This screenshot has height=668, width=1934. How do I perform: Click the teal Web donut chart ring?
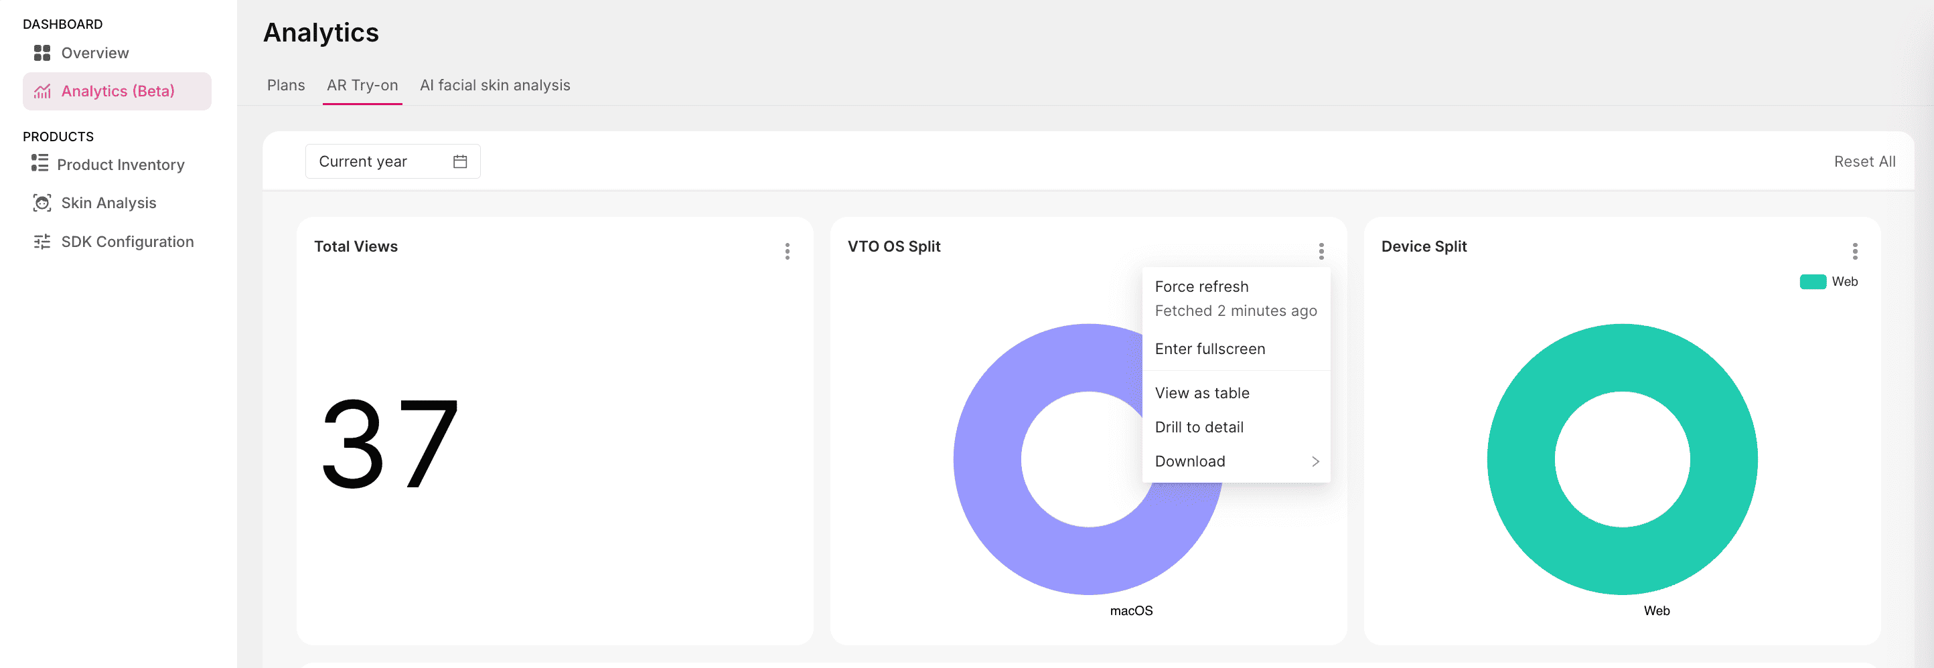click(1520, 459)
